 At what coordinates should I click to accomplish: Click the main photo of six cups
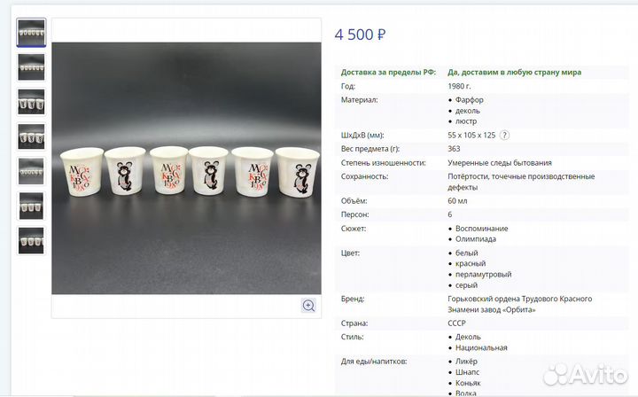pyautogui.click(x=186, y=168)
